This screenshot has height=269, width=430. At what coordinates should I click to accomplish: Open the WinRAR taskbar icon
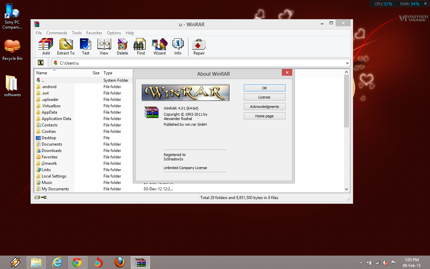click(x=140, y=262)
